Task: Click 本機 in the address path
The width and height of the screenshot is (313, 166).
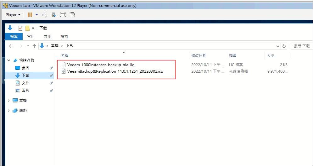Action: (x=55, y=46)
